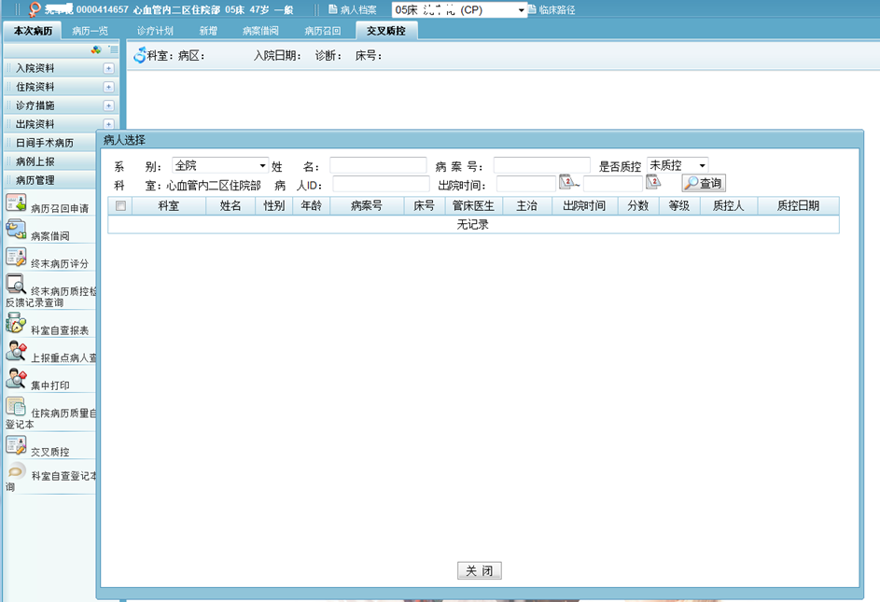
Task: Click the list view icon atop left panel
Action: coord(113,50)
